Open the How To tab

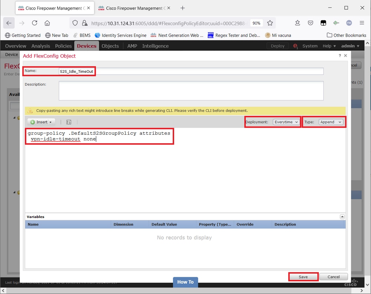click(x=185, y=282)
